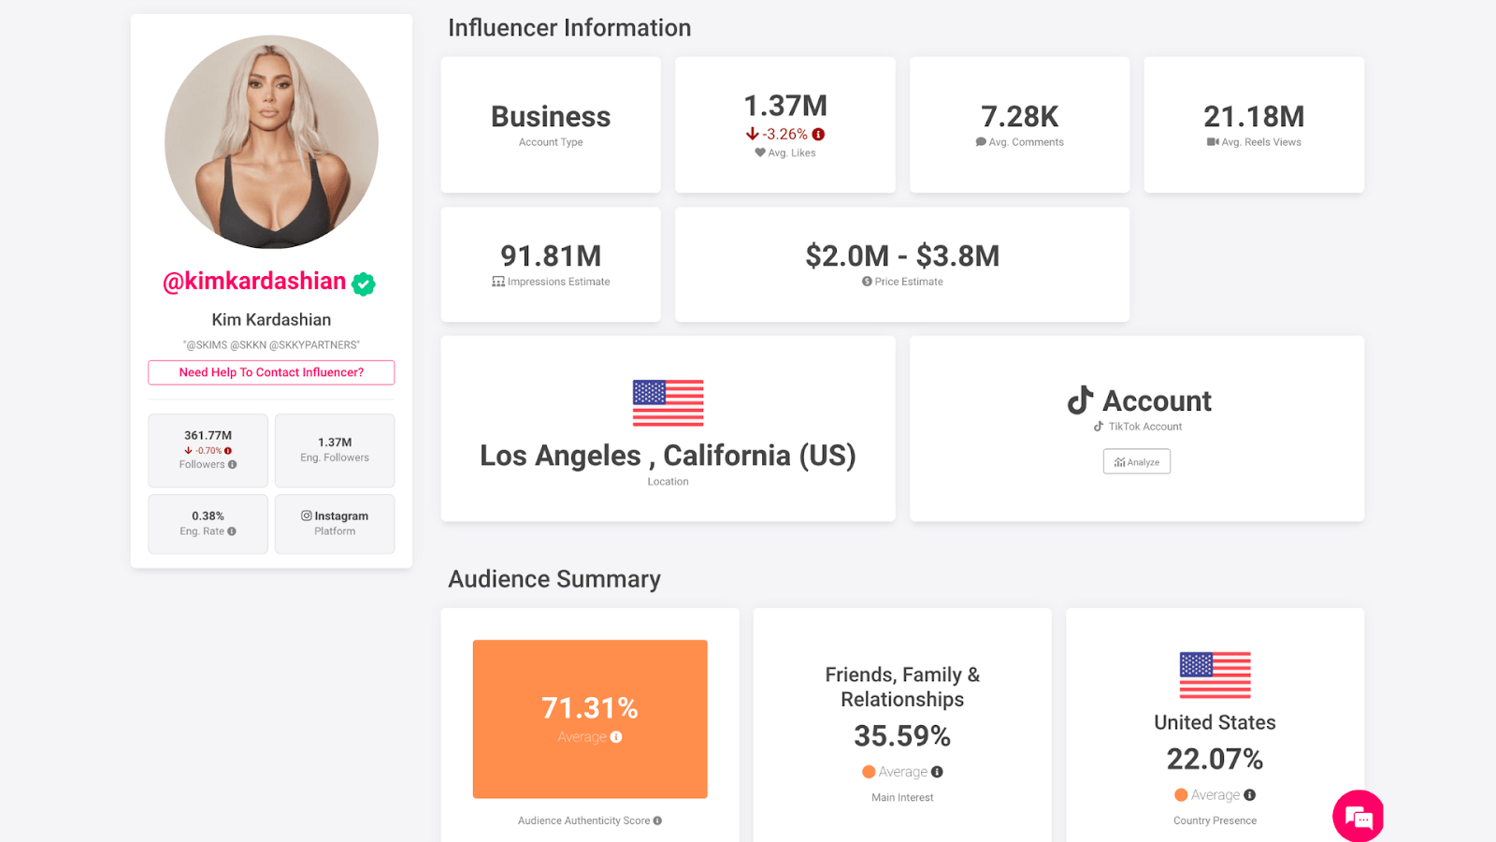Click info icon beside Avg. Likes -3.26%
1496x842 pixels.
(818, 135)
